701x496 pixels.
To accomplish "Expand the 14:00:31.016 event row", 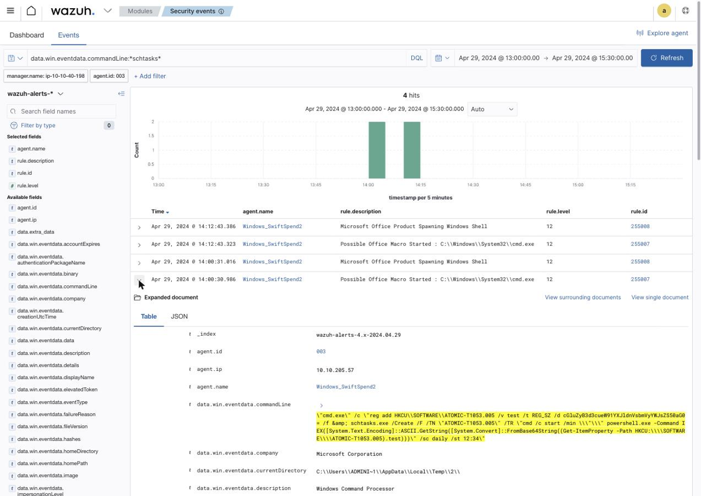I will coord(139,263).
